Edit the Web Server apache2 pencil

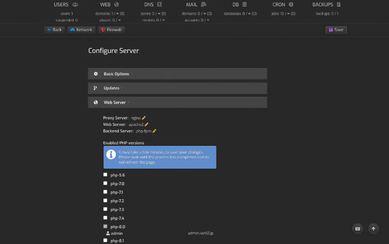(146, 124)
